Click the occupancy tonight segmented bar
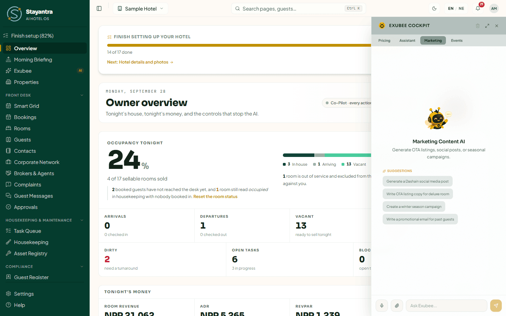Viewport: 506px width, 316px height. tap(327, 155)
